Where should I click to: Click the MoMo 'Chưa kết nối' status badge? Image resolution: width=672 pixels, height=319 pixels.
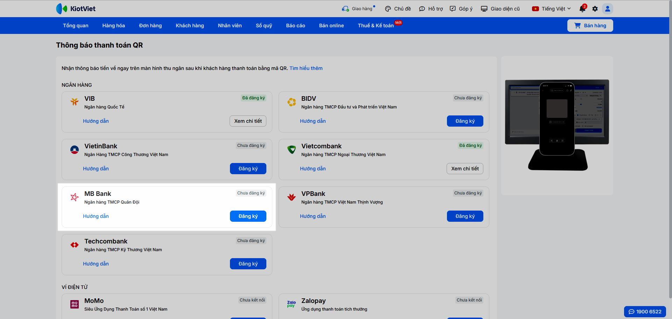(252, 300)
